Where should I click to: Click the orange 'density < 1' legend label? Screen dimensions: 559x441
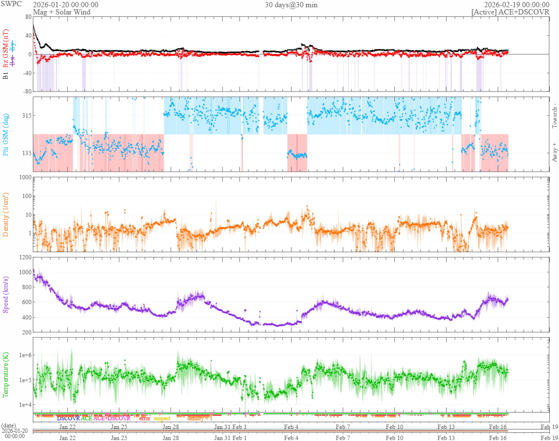(200, 418)
